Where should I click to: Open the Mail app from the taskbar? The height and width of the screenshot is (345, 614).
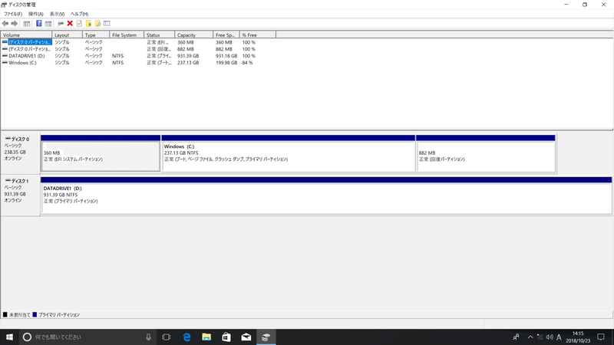(x=246, y=337)
